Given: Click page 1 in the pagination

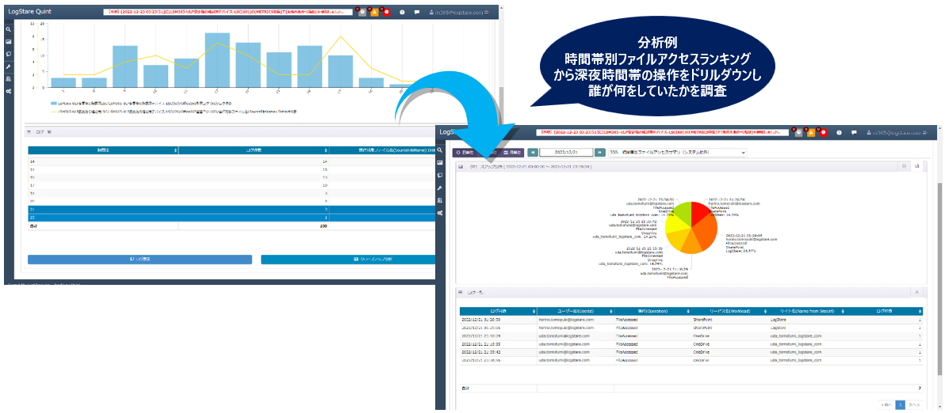Looking at the screenshot, I should (900, 404).
